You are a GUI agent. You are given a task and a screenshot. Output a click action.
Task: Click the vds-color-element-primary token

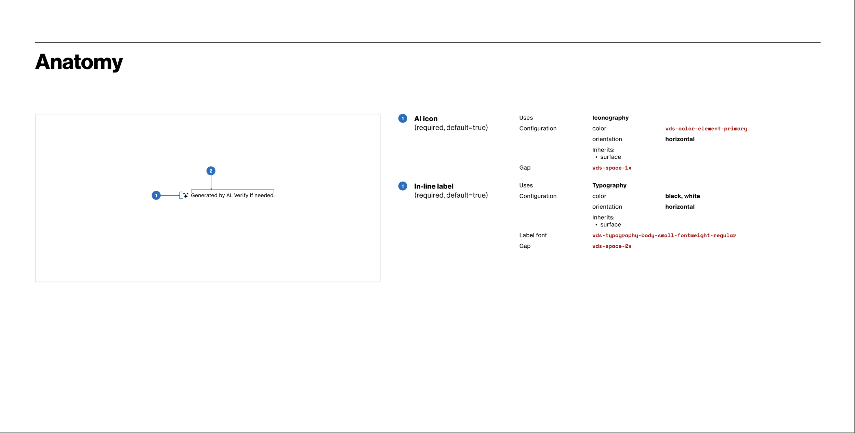[x=706, y=129]
